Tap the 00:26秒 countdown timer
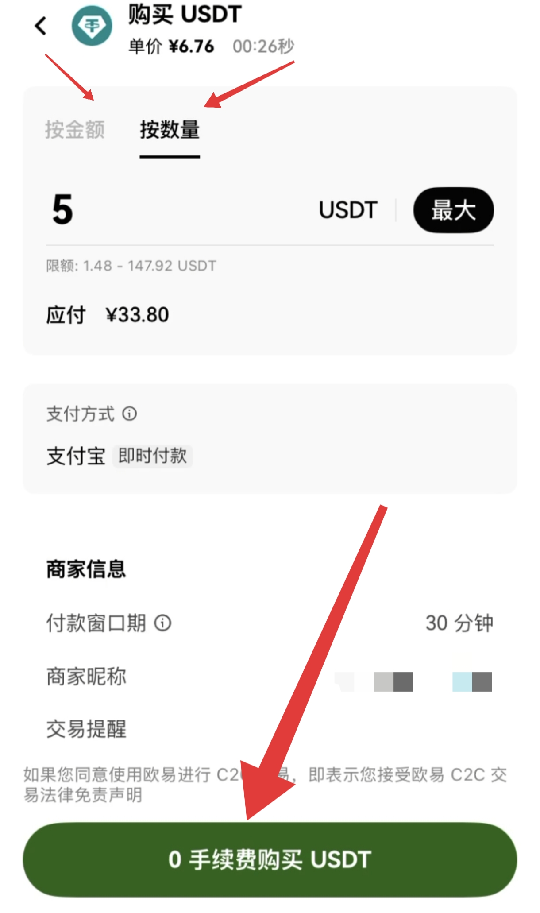The width and height of the screenshot is (540, 913). 263,46
